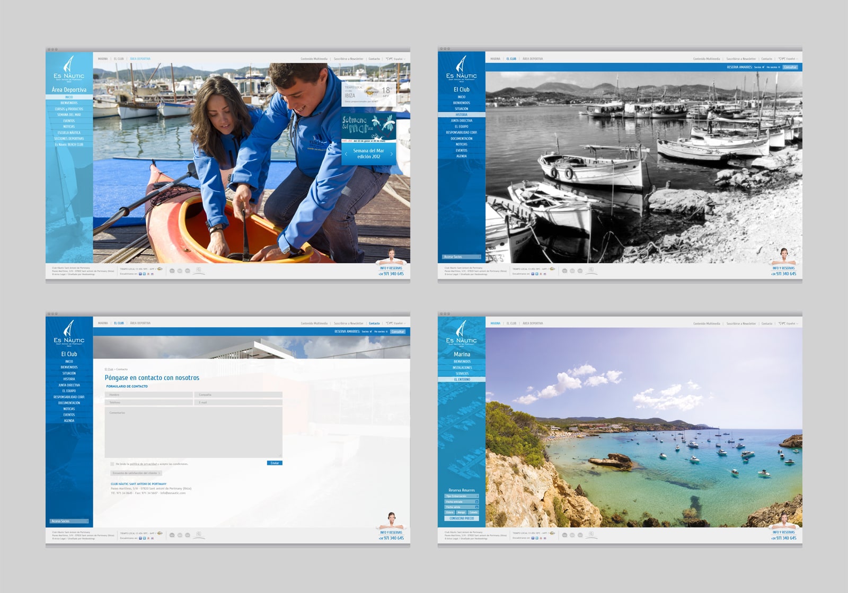Select CURSOS y PRODUCTOS in Área Deportiva menu
This screenshot has width=848, height=593.
[69, 109]
